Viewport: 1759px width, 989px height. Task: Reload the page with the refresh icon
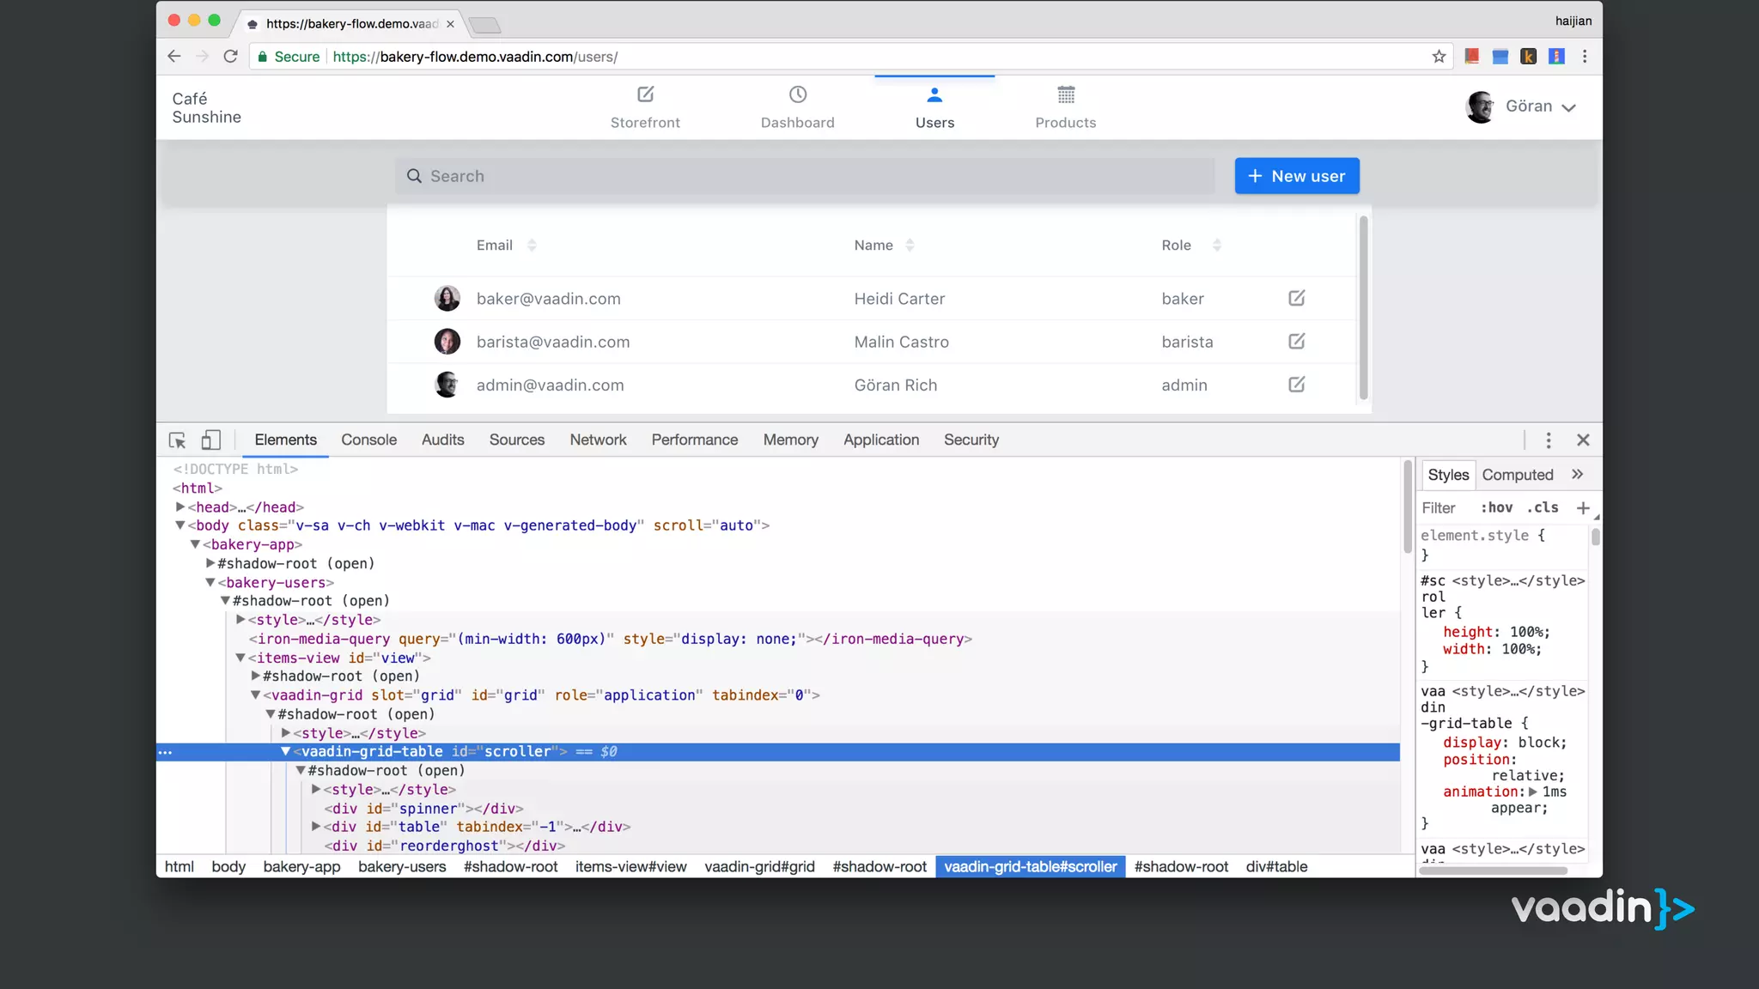tap(230, 57)
